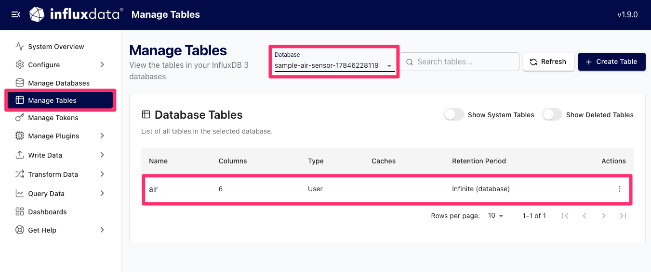This screenshot has height=272, width=651.
Task: Expand the Configure menu chevron
Action: pyautogui.click(x=102, y=65)
